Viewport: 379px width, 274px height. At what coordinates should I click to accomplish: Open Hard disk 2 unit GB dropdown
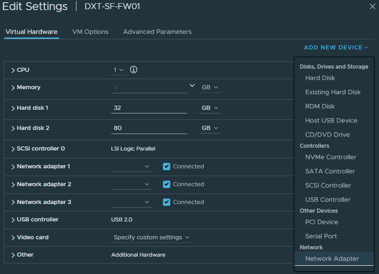pos(210,128)
